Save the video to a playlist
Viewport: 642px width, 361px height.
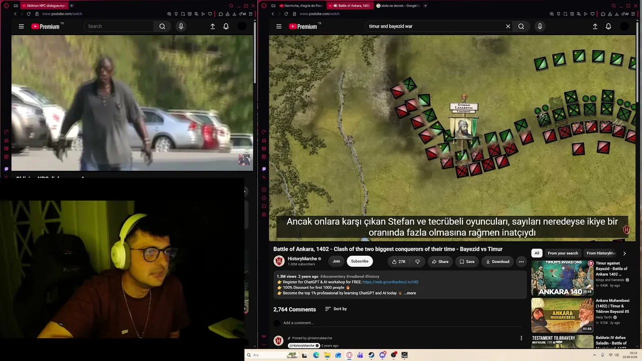[466, 262]
